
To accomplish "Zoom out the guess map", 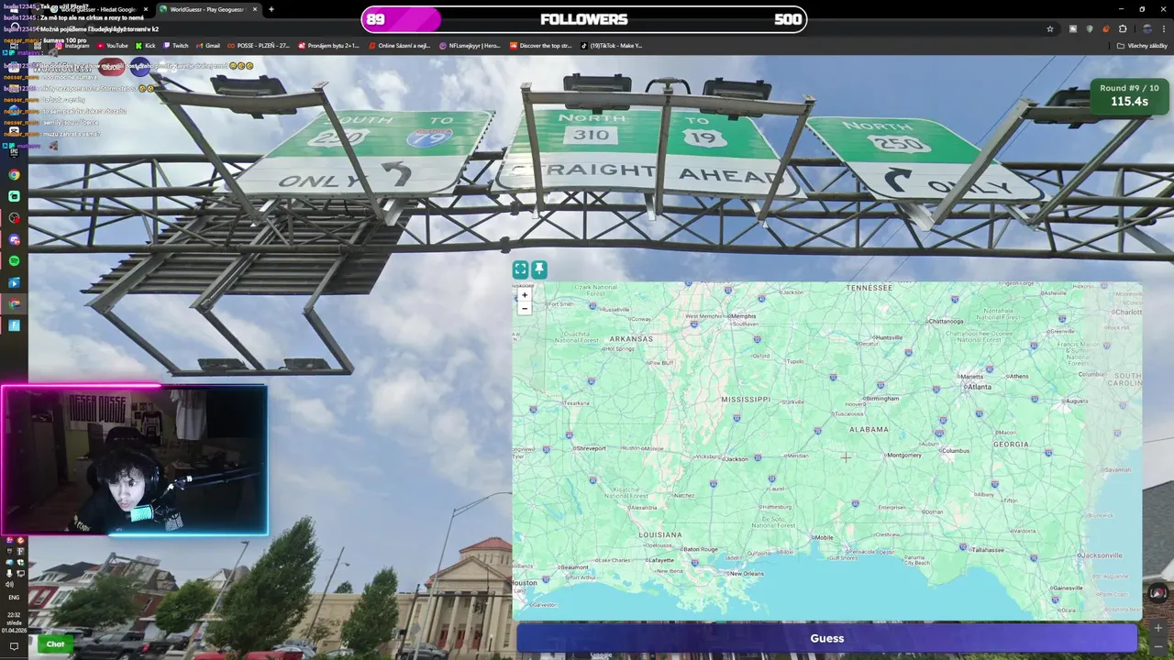I will pyautogui.click(x=525, y=309).
